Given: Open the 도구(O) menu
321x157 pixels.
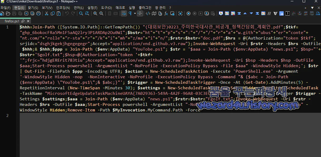Looking at the screenshot, I should 106,8.
